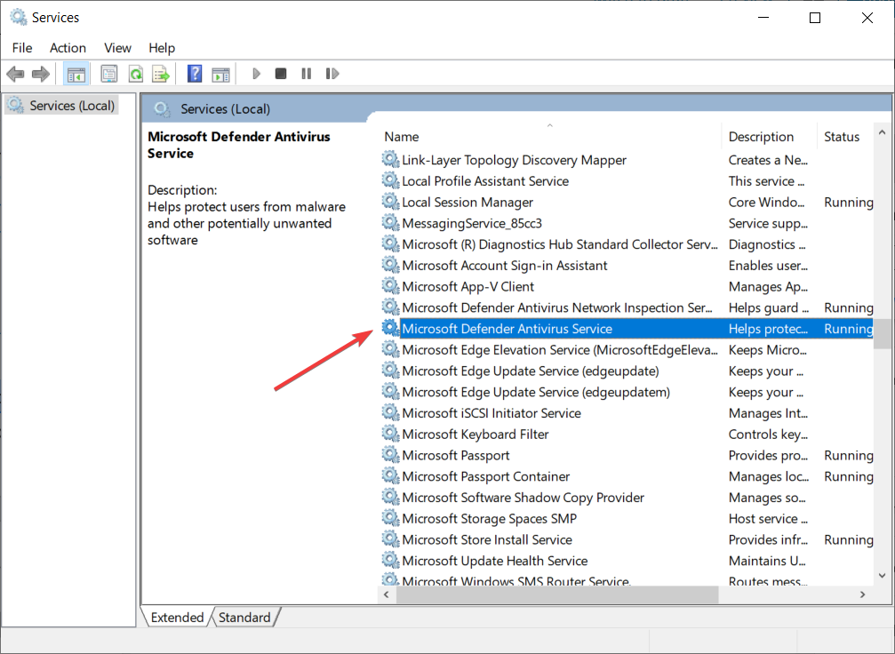Select Local Profile Assistant Service row
895x654 pixels.
(627, 181)
